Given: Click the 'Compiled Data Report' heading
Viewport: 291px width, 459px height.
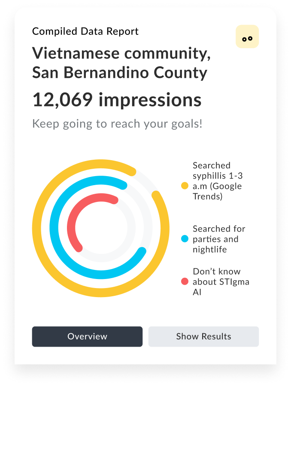Looking at the screenshot, I should [x=85, y=31].
